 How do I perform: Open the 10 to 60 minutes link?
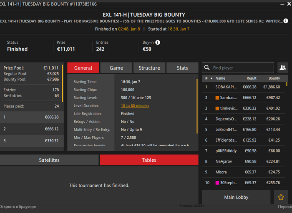point(135,105)
